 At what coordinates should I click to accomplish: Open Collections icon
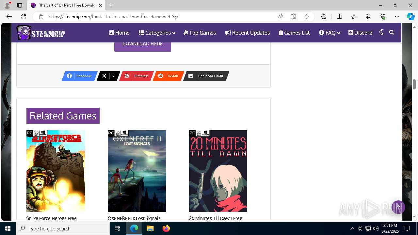pyautogui.click(x=368, y=17)
